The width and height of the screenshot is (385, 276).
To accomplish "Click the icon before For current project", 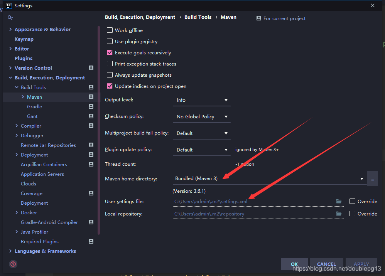I will click(x=259, y=19).
